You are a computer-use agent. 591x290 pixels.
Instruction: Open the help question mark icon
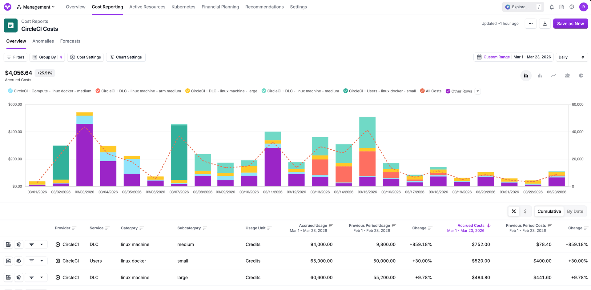point(572,7)
